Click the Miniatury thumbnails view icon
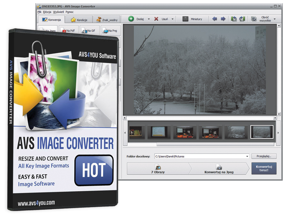287x217 pixels. [185, 19]
